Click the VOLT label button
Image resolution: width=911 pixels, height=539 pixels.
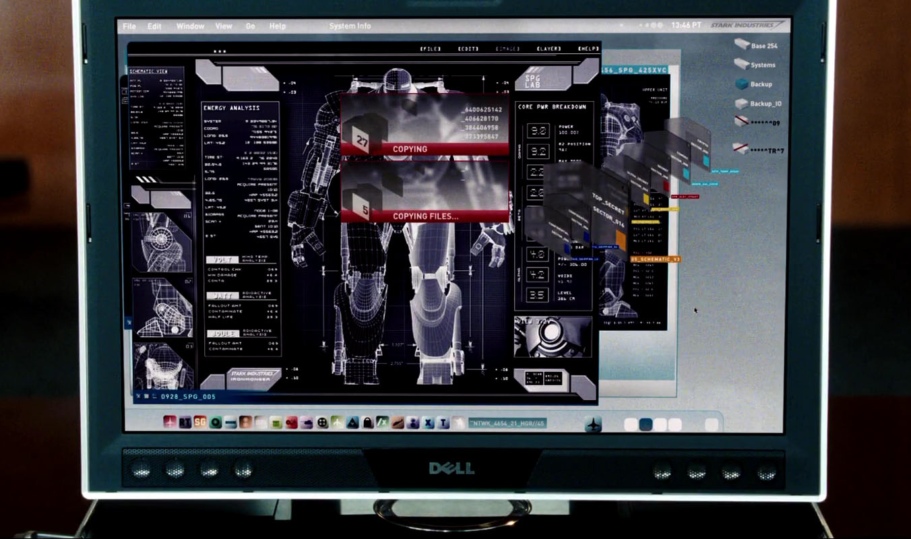(x=222, y=259)
